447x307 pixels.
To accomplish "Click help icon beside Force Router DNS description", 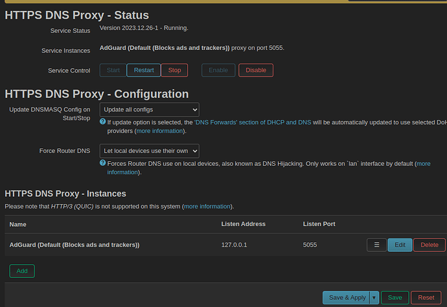I will 102,163.
